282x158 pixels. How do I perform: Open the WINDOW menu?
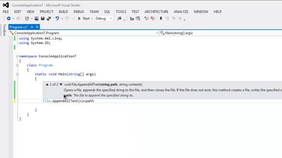coord(201,12)
